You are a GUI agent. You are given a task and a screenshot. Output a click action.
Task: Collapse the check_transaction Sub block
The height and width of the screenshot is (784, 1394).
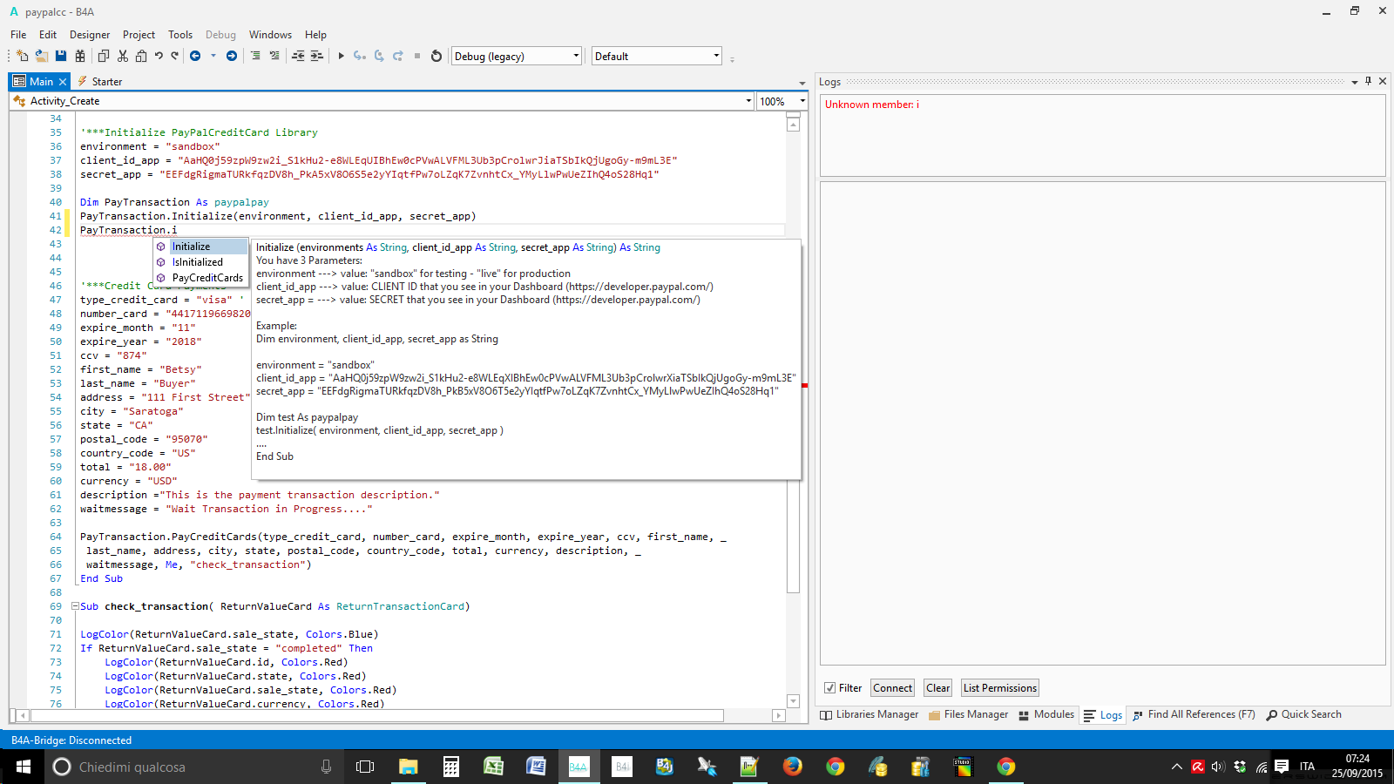[x=75, y=606]
